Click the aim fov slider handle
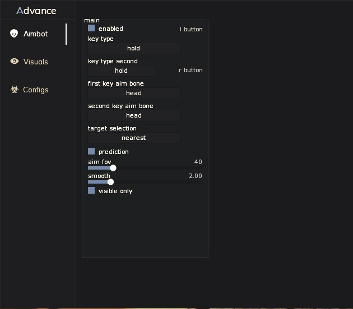This screenshot has height=309, width=353. (113, 168)
